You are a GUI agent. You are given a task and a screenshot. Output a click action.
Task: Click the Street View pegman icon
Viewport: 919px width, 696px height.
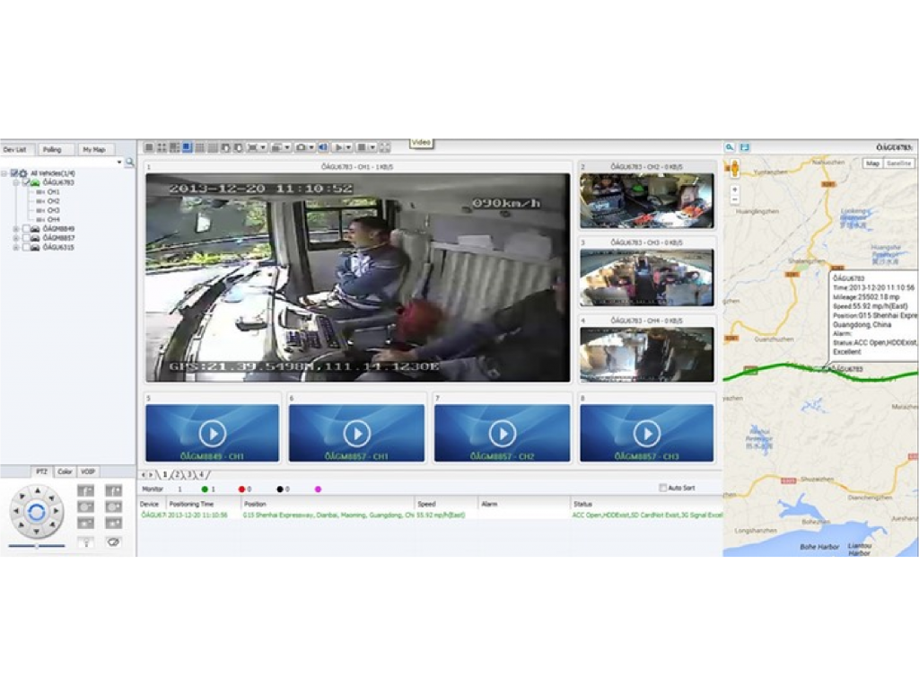734,169
